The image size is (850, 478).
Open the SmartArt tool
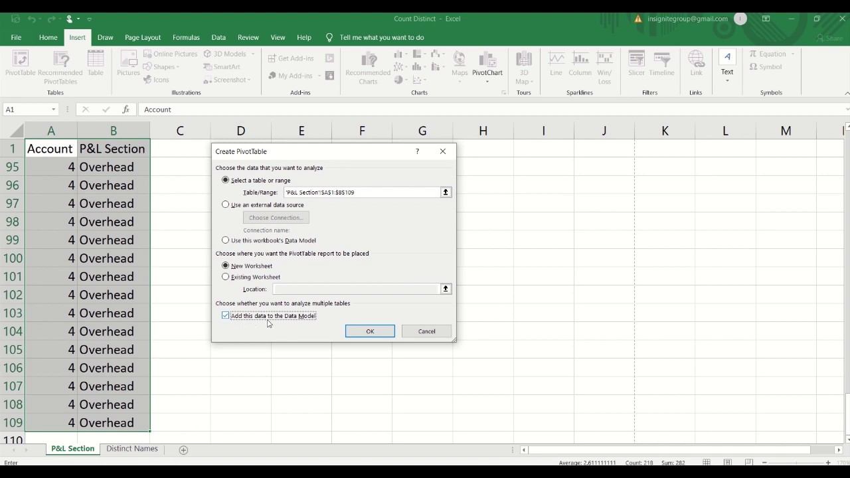(x=221, y=66)
